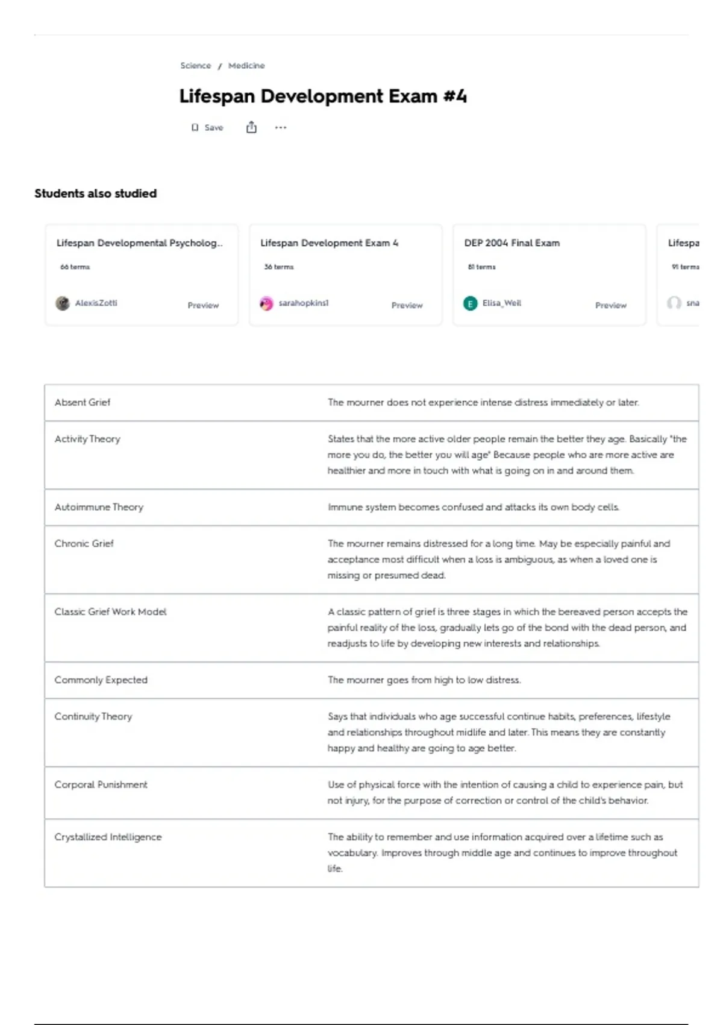
Task: Click Elisa_Weil's green avatar icon
Action: (x=471, y=303)
